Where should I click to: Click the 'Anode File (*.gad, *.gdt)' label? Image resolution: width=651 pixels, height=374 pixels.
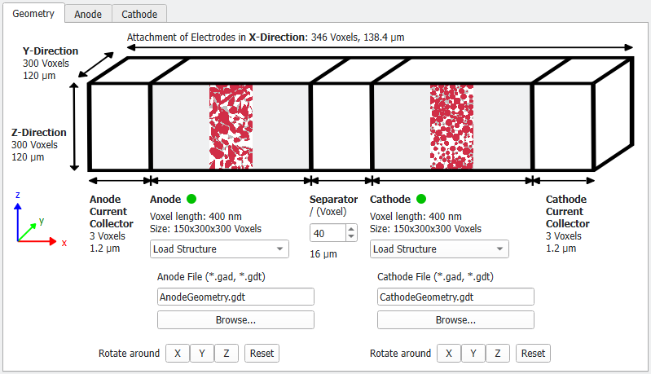[x=211, y=277]
